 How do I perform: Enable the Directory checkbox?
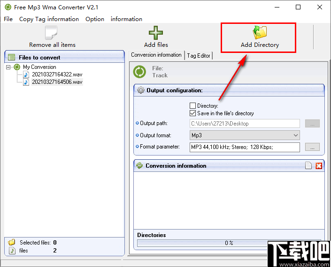coord(192,105)
